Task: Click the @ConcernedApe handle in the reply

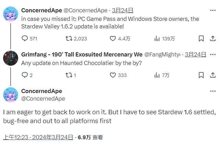Action: tap(43, 99)
